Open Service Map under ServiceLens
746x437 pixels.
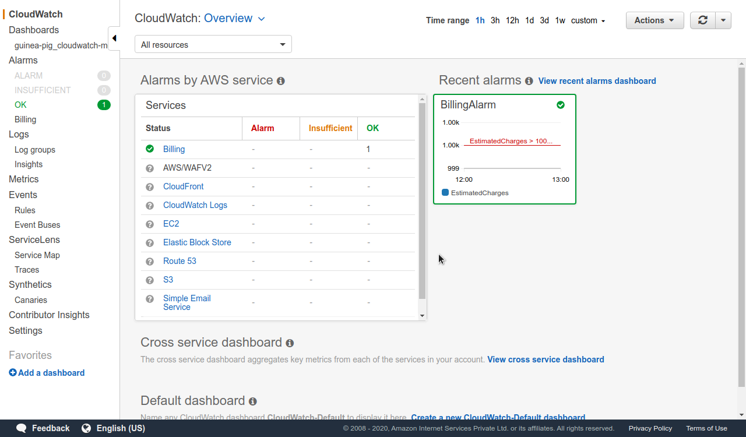[37, 255]
